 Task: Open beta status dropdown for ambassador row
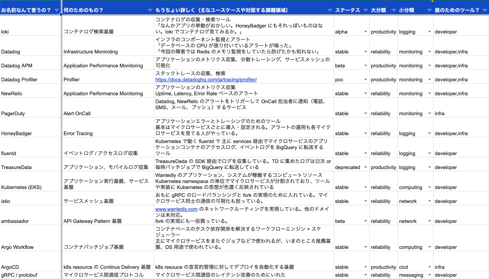click(365, 221)
